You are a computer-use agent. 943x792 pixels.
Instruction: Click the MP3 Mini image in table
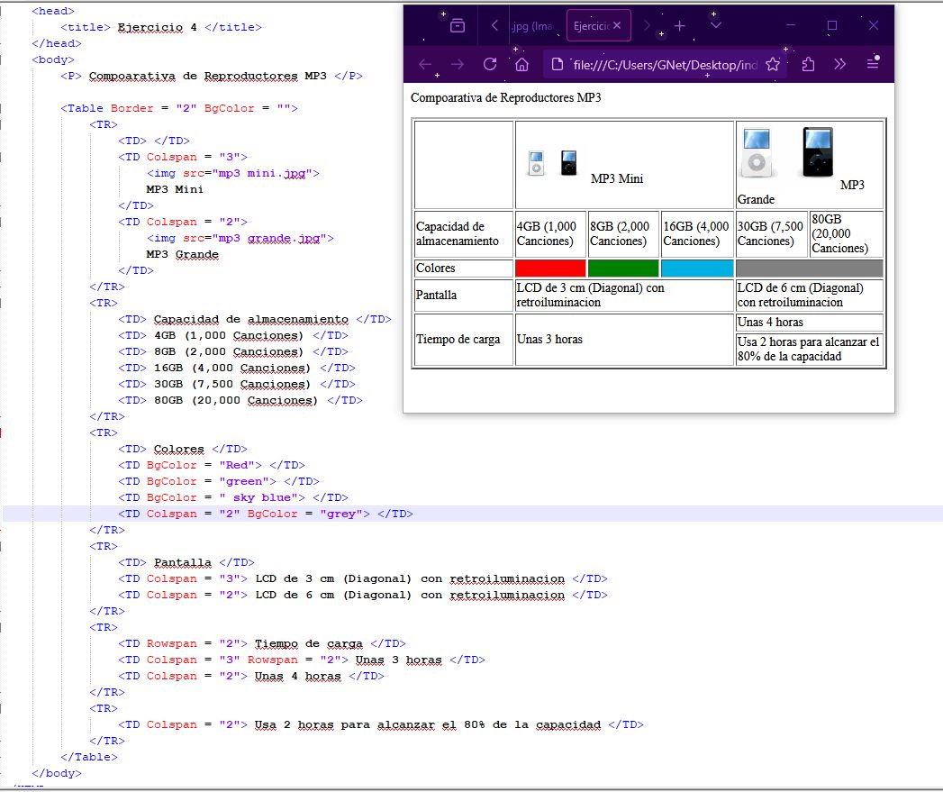[552, 164]
